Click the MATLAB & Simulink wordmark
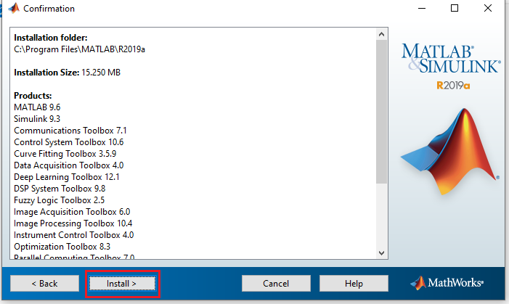 click(x=450, y=59)
